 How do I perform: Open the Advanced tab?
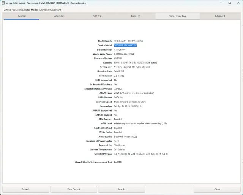(x=220, y=16)
